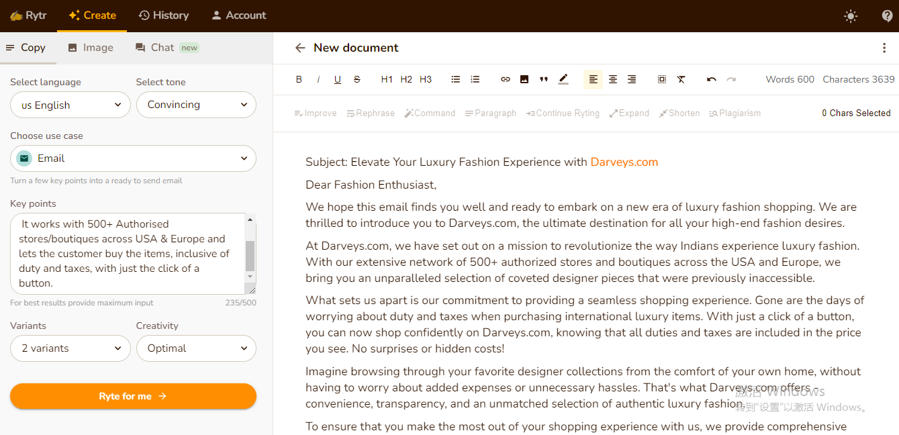Insert a numbered list
Screen dimensions: 899x435
(x=475, y=79)
